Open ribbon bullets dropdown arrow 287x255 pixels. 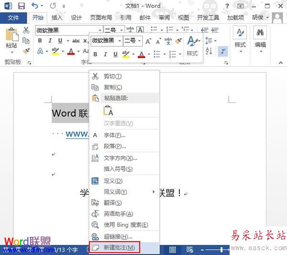pyautogui.click(x=162, y=30)
